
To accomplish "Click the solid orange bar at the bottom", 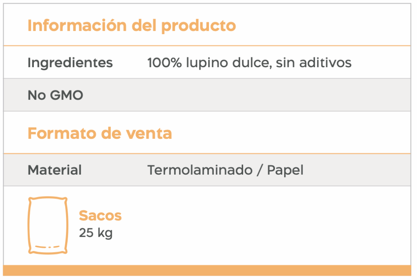I will coord(208,270).
